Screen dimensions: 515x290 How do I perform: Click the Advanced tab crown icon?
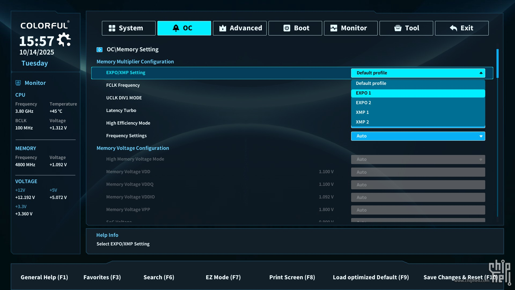click(223, 28)
